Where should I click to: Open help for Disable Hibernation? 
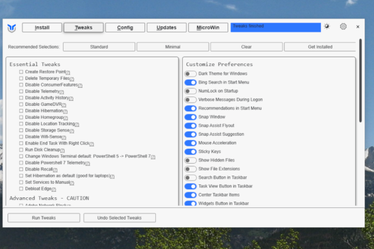65,111
